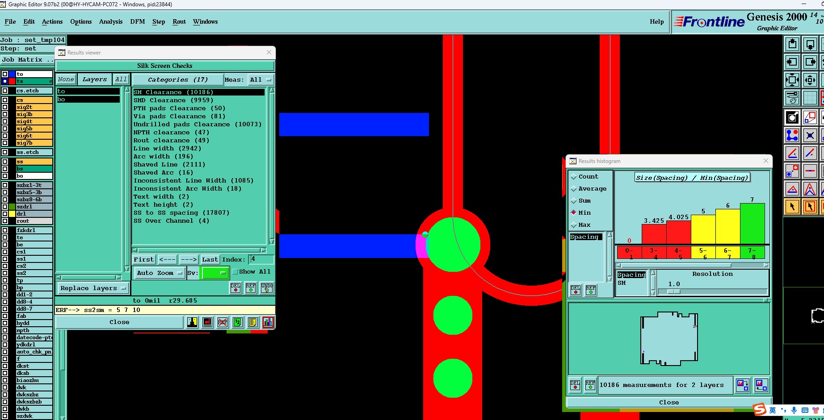Image resolution: width=824 pixels, height=420 pixels.
Task: Click the Job Matrix button
Action: [27, 60]
